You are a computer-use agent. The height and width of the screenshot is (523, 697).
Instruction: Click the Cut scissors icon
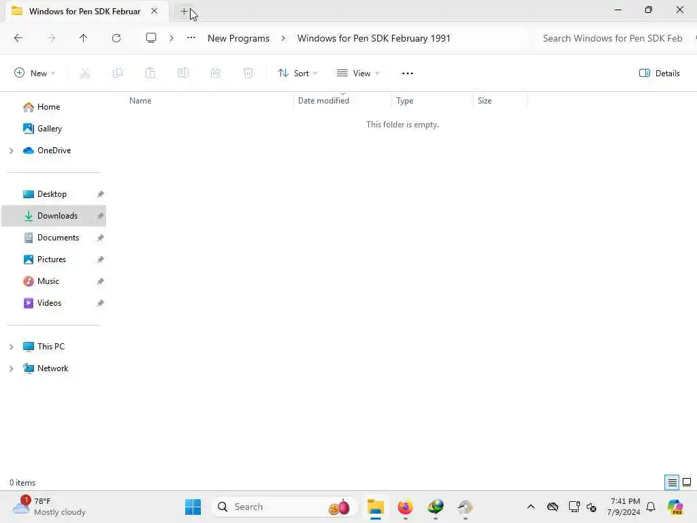point(85,74)
